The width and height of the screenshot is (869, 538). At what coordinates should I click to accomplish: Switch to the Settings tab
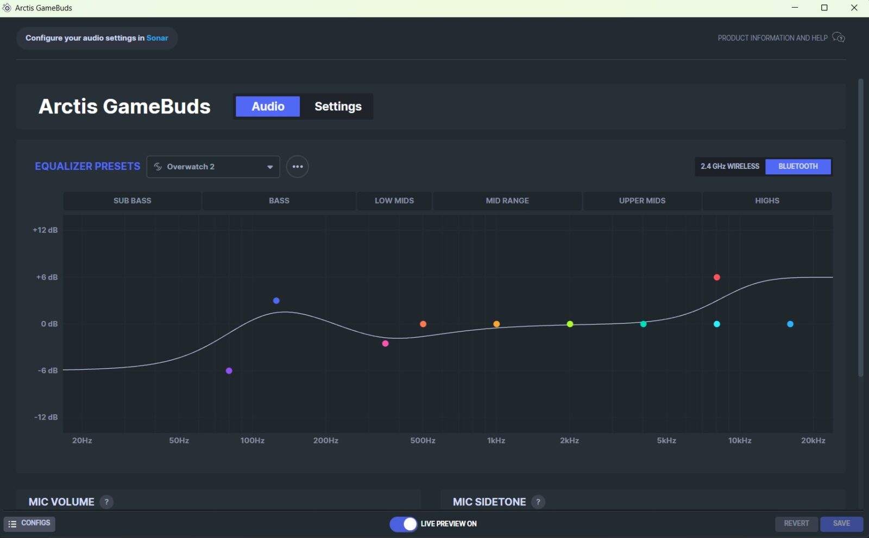point(338,106)
